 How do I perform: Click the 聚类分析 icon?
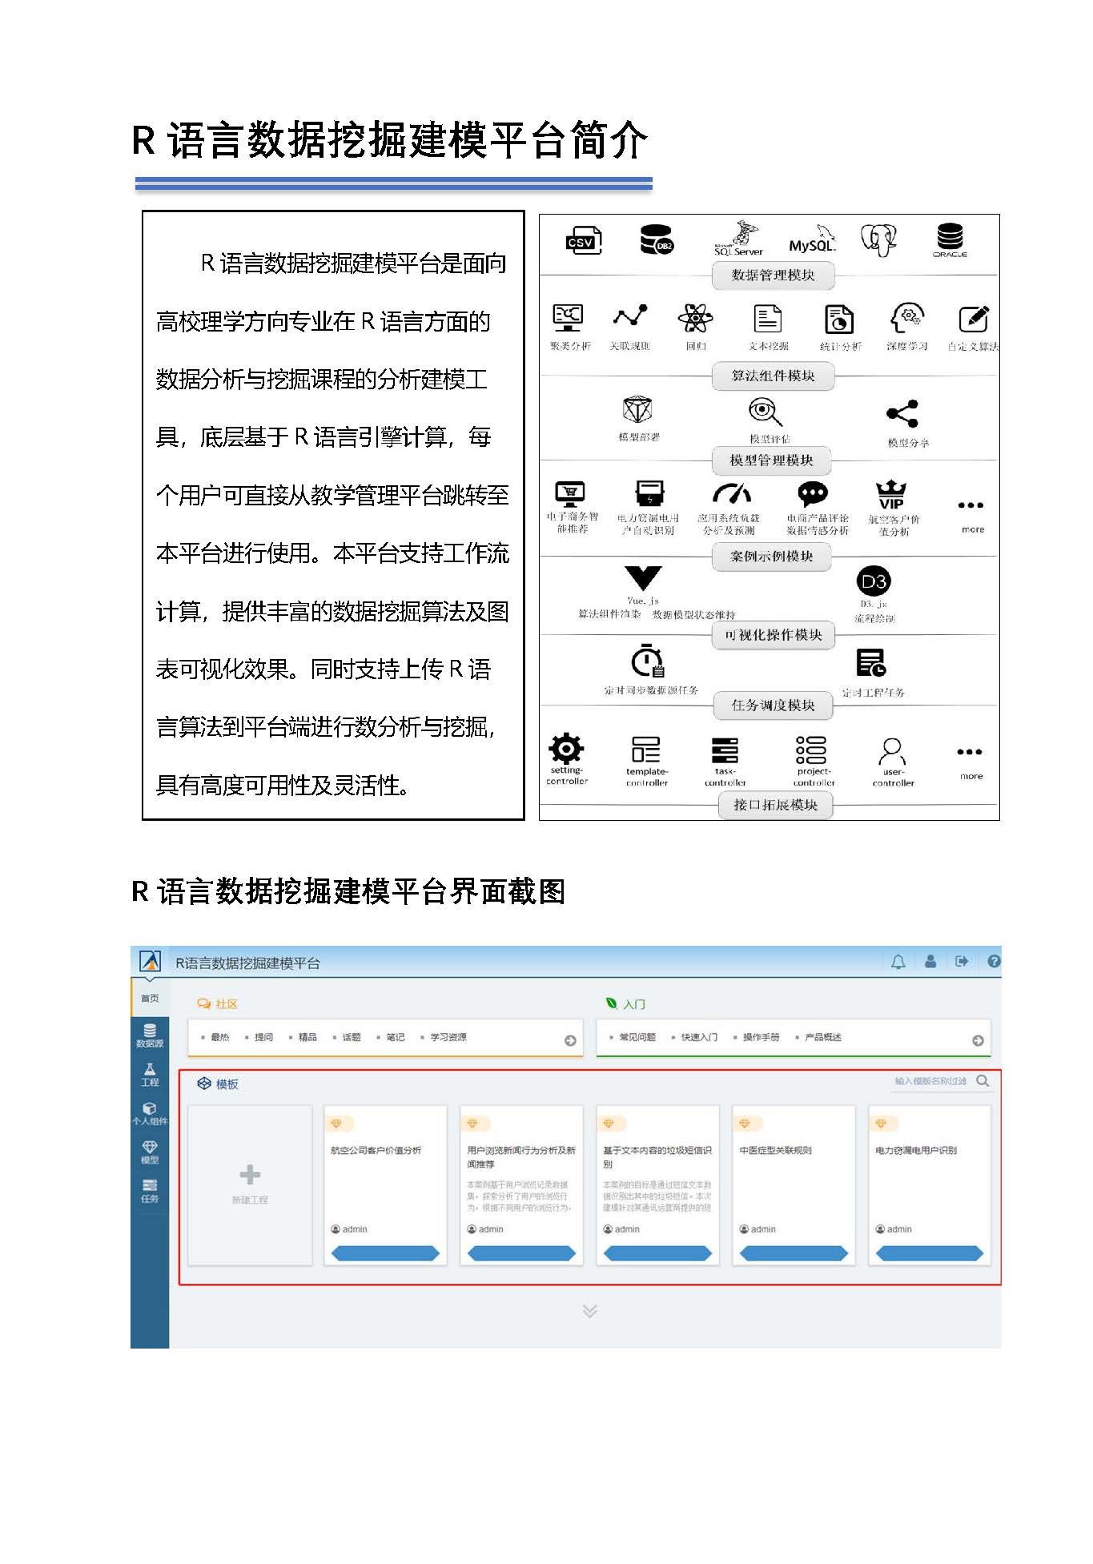click(569, 318)
